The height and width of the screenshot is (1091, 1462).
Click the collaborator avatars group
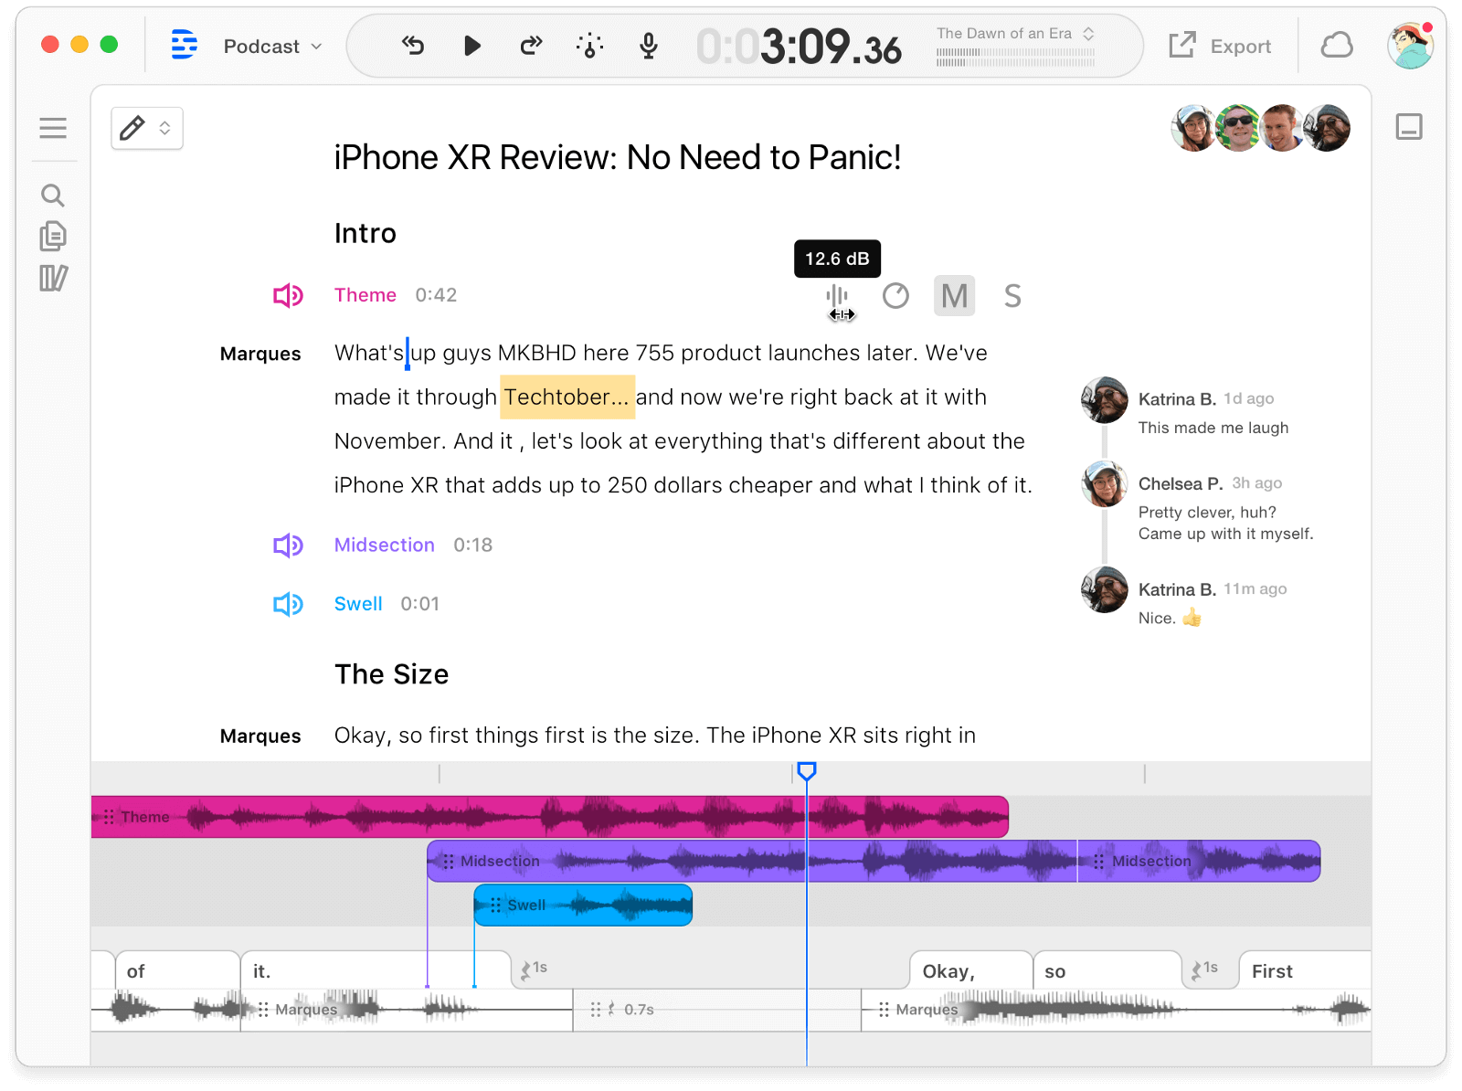[1260, 127]
